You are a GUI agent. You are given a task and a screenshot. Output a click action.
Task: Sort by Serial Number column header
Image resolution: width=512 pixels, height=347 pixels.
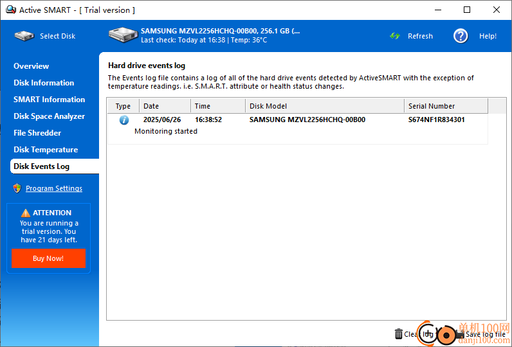point(446,106)
